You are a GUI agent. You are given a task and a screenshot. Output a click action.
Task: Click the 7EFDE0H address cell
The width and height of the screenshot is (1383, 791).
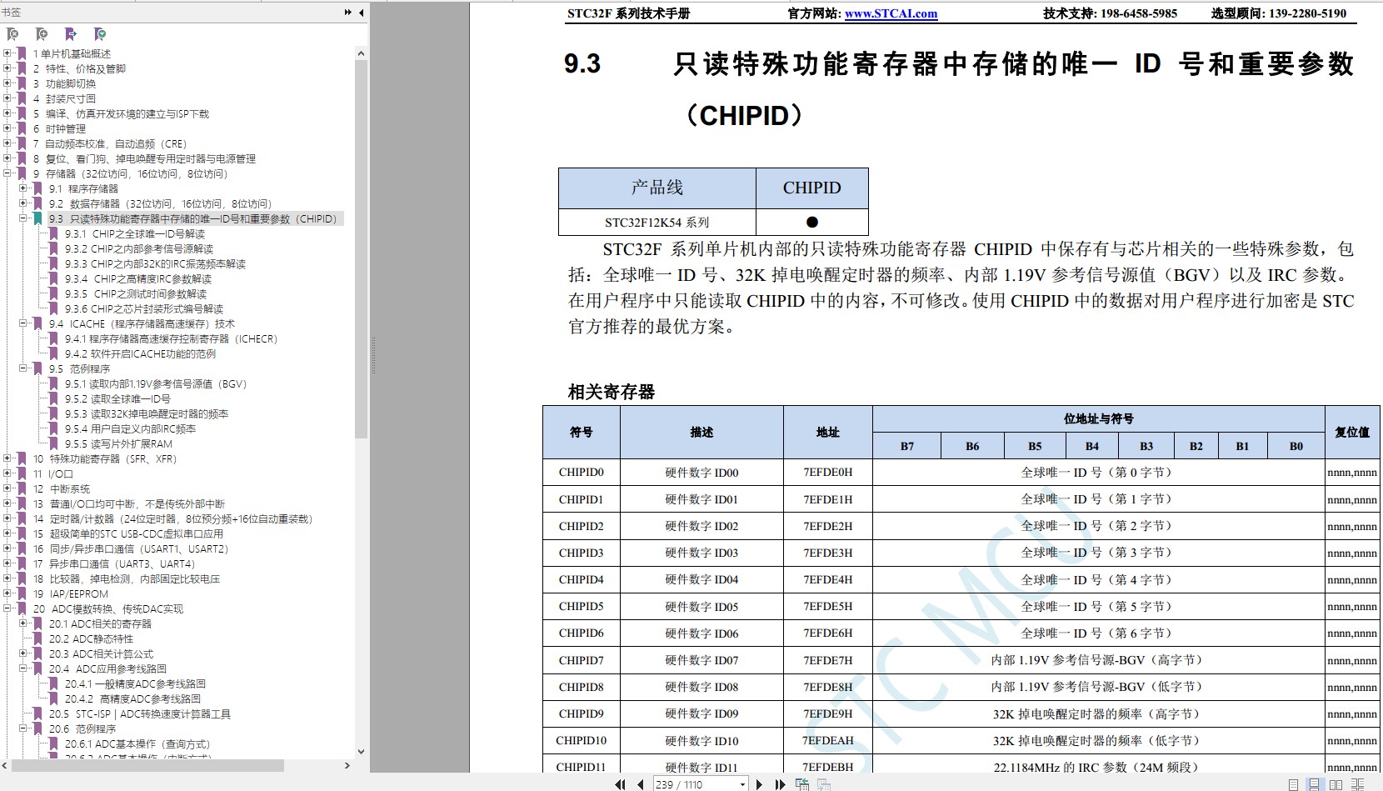coord(828,473)
